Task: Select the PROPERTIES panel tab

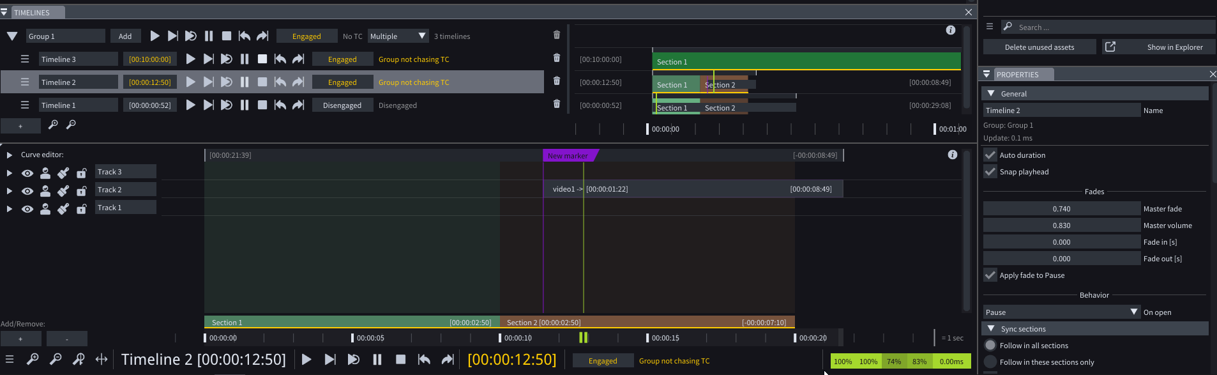Action: coord(1017,75)
